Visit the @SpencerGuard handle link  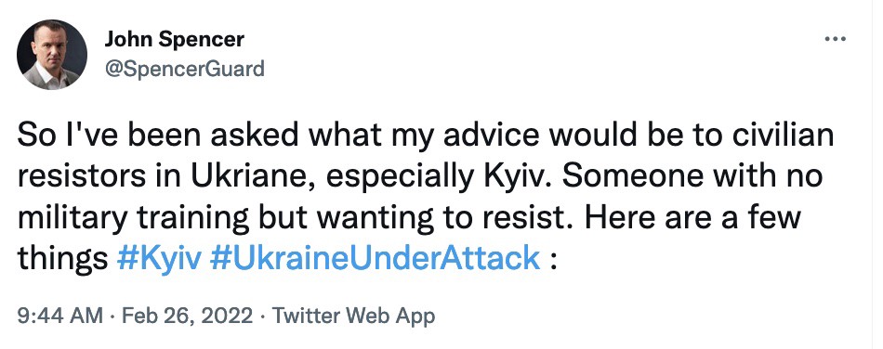click(184, 69)
